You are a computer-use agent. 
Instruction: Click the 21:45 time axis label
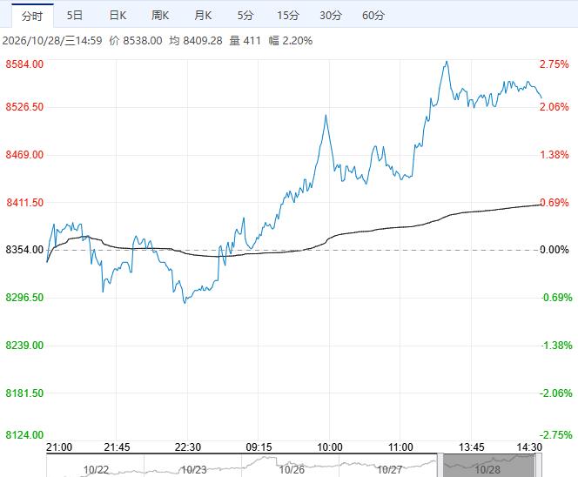click(117, 447)
